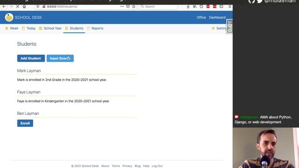The width and height of the screenshot is (299, 168).
Task: Click the Input Scores button
Action: (x=60, y=58)
